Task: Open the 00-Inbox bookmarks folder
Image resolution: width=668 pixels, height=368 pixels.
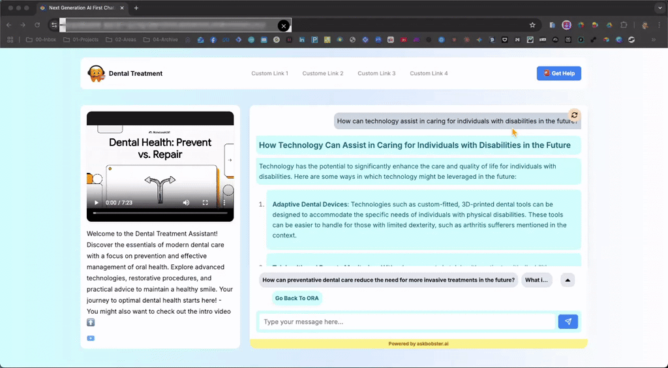Action: pyautogui.click(x=41, y=40)
